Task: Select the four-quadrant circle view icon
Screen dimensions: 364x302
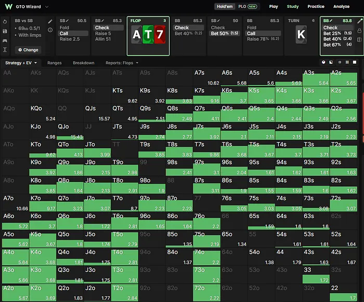Action: [340, 62]
